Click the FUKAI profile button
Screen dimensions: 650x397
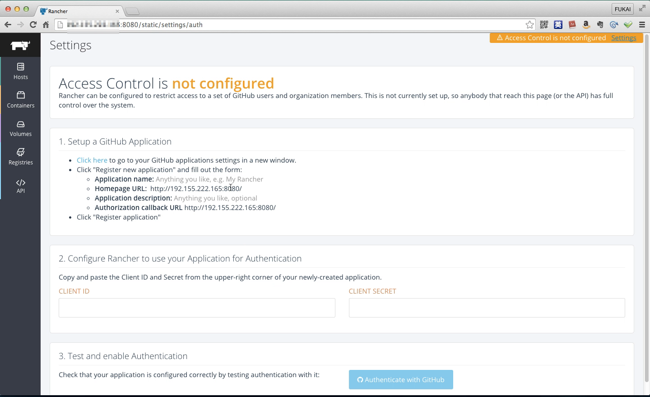tap(622, 9)
